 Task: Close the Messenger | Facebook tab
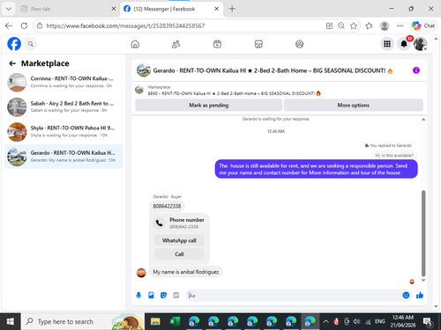click(x=216, y=9)
